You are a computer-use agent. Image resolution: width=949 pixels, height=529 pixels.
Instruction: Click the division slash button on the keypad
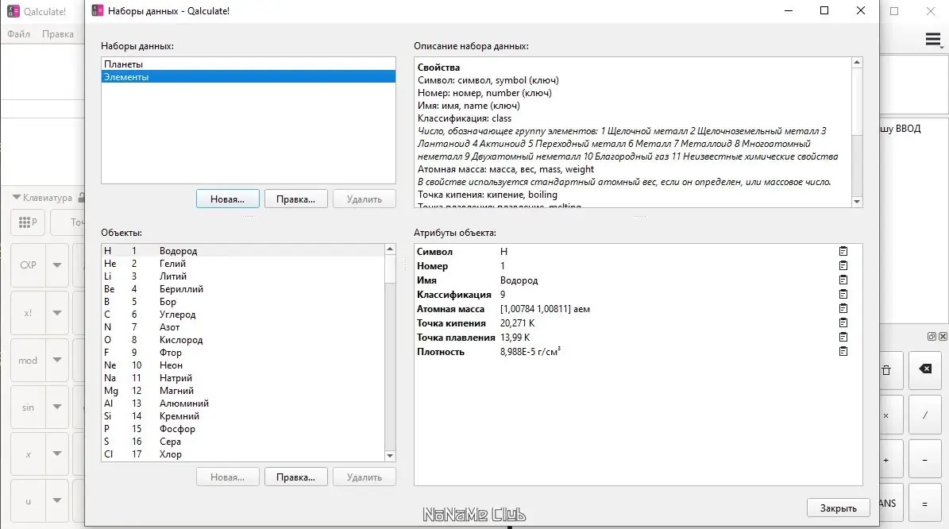(925, 415)
